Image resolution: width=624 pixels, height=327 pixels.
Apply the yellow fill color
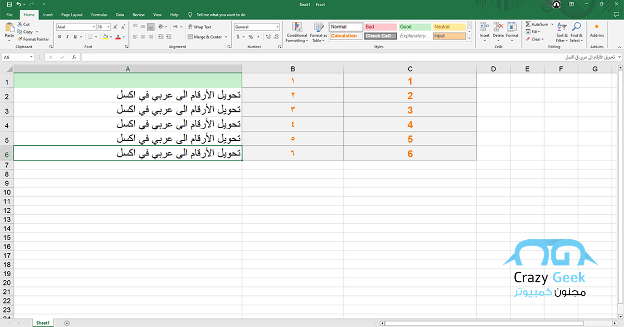coord(105,37)
